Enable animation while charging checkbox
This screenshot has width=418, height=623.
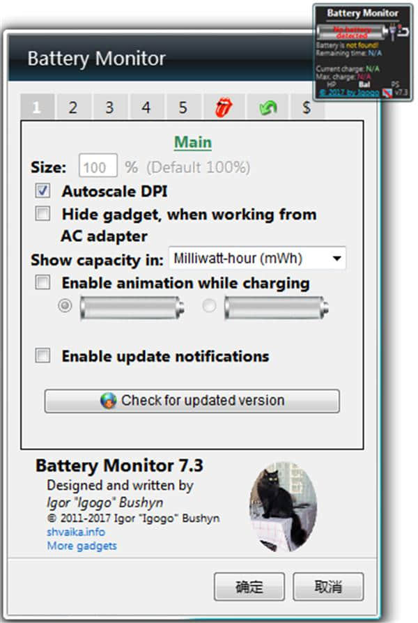coord(43,283)
